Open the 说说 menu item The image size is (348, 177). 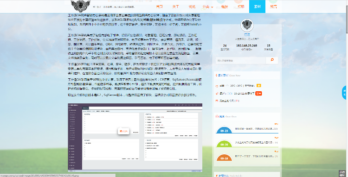(192, 6)
